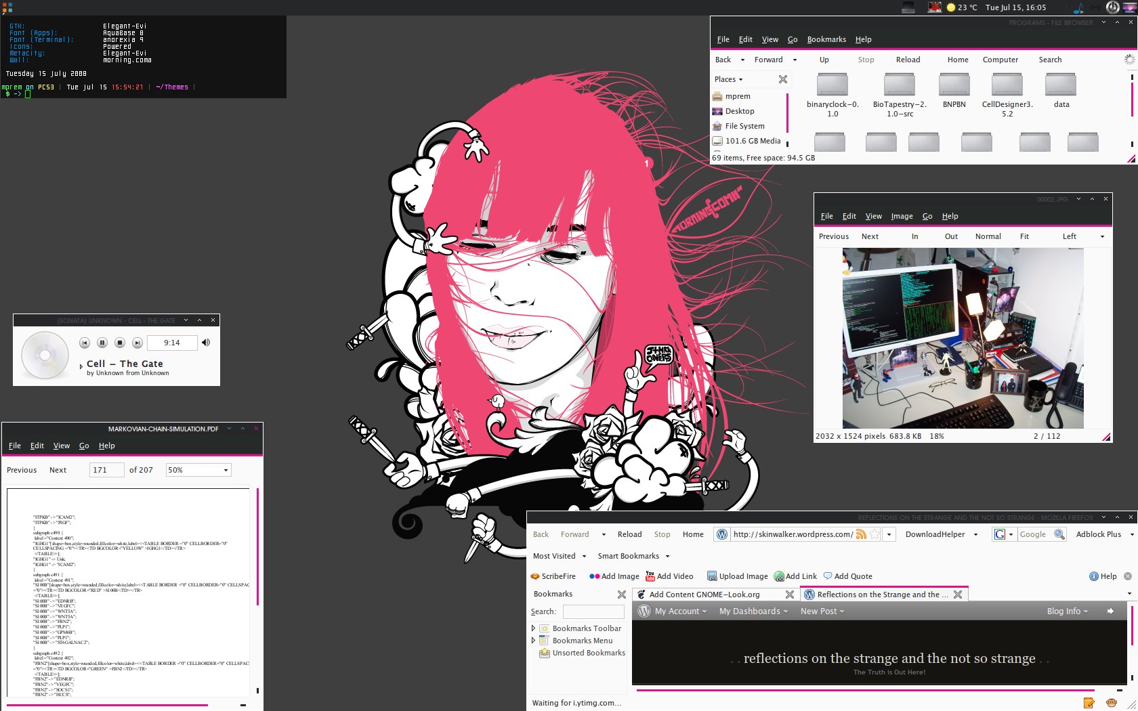Switch to Reflections on the Strange tab

click(x=883, y=595)
